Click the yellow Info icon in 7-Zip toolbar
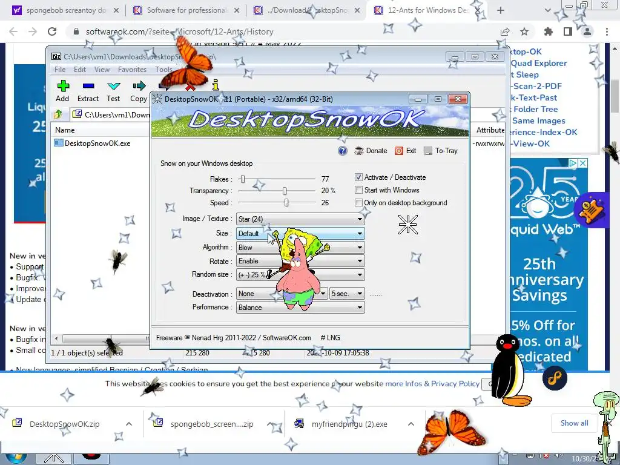Viewport: 620px width, 465px height. click(x=216, y=85)
